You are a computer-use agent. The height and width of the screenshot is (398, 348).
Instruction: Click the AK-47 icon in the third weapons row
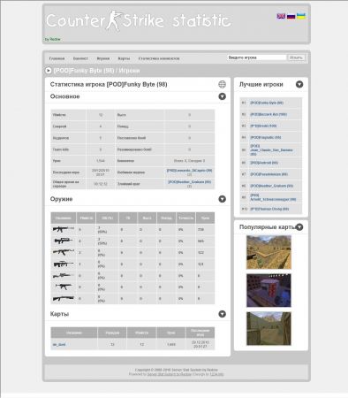click(x=63, y=252)
